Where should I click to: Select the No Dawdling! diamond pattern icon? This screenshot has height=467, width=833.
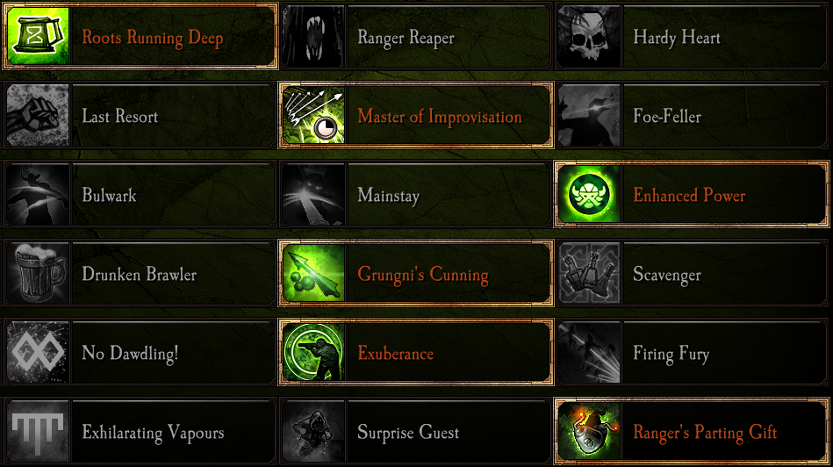[38, 352]
